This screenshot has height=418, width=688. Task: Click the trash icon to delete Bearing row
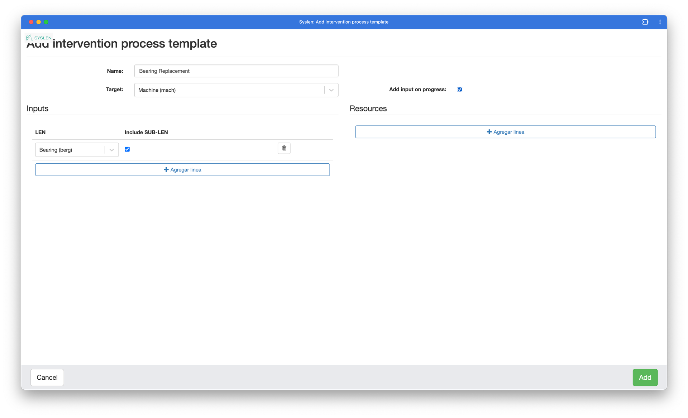284,148
